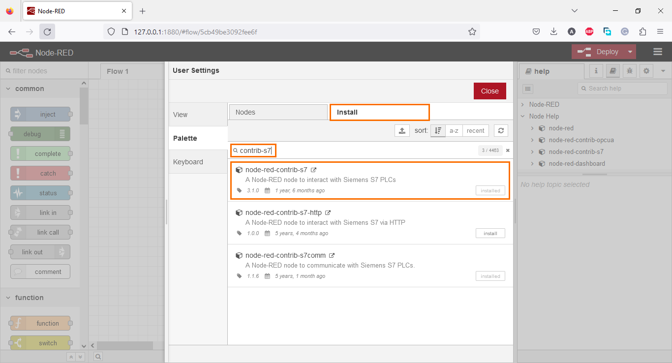The image size is (672, 363).
Task: Expand node-red help tree item
Action: [532, 128]
